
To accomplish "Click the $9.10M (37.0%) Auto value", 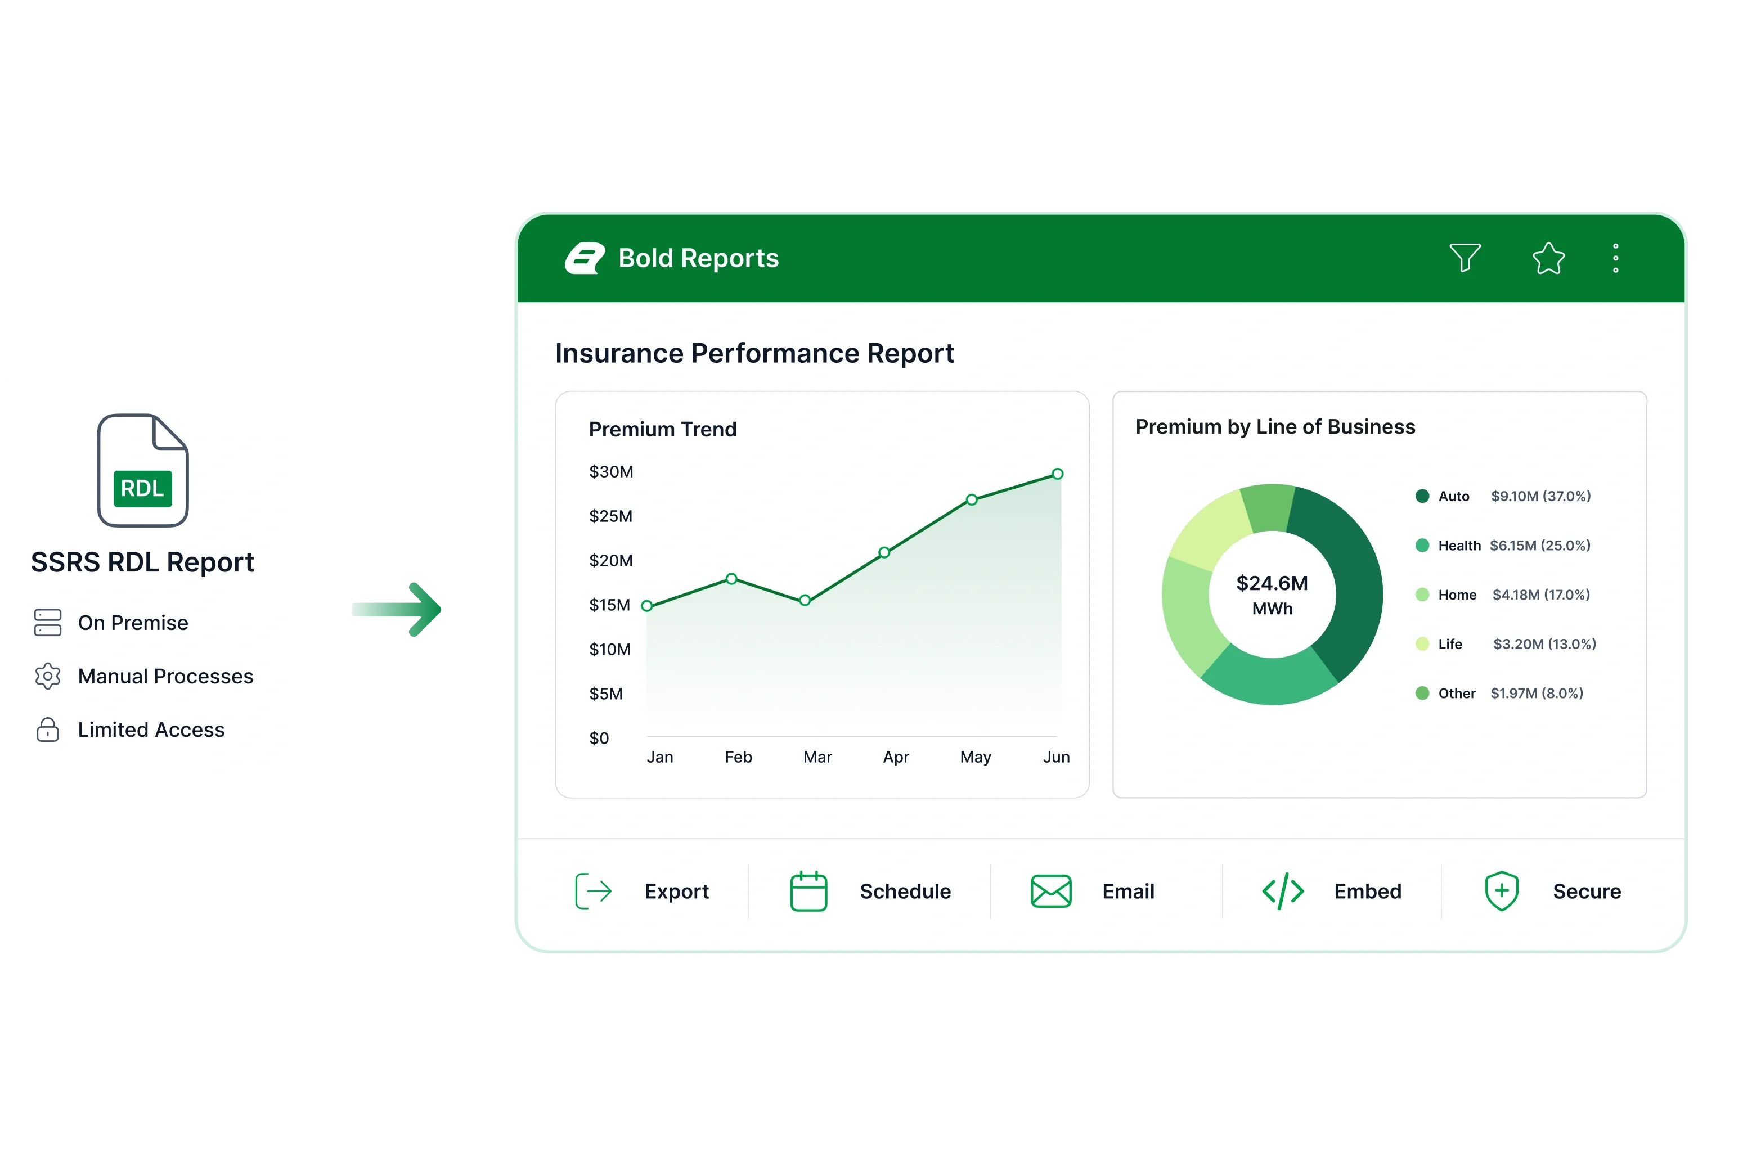I will click(x=1541, y=496).
